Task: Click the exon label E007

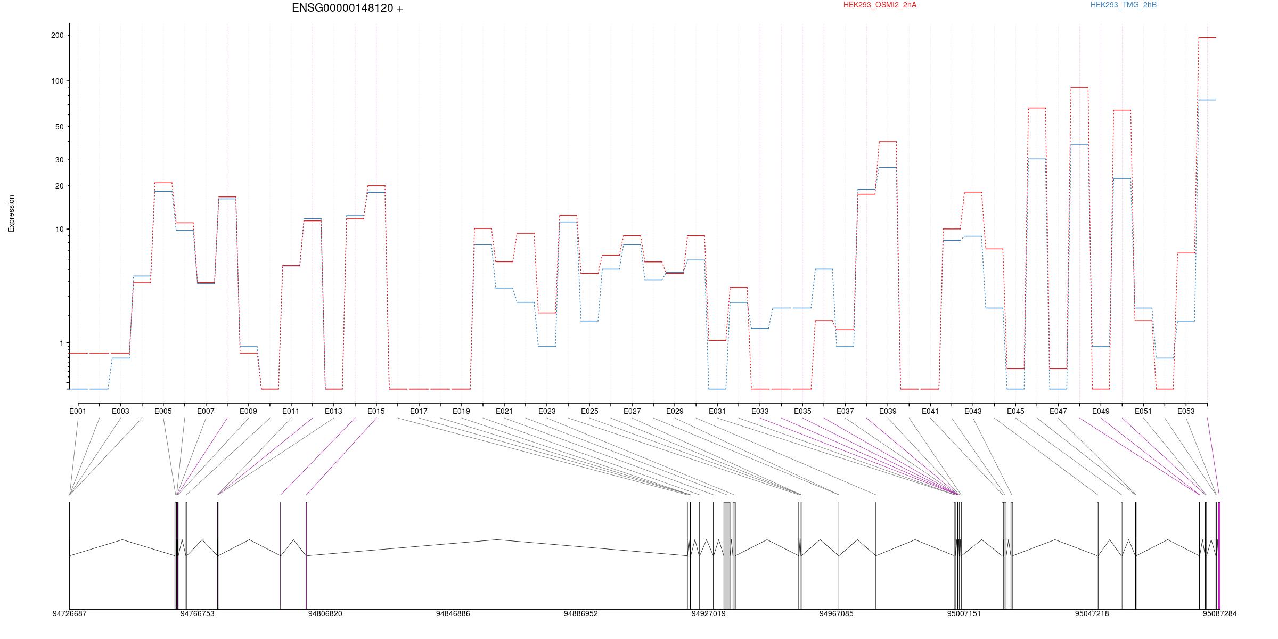Action: point(206,411)
